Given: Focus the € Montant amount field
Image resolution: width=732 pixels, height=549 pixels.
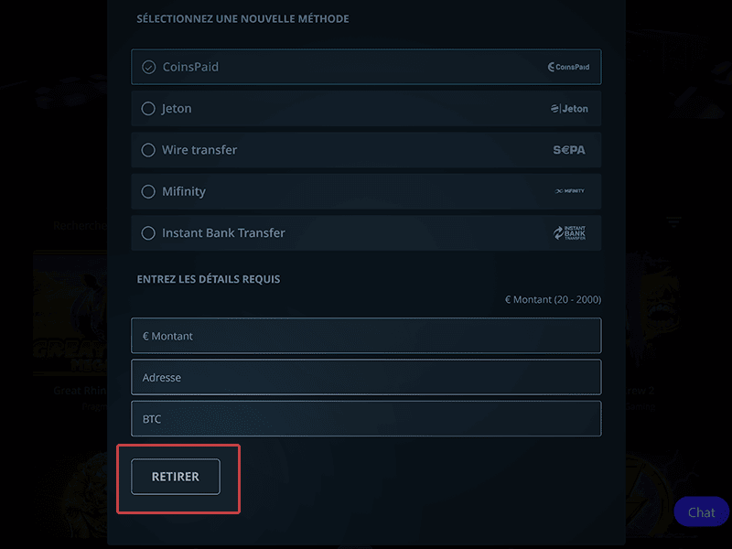Looking at the screenshot, I should click(x=366, y=336).
